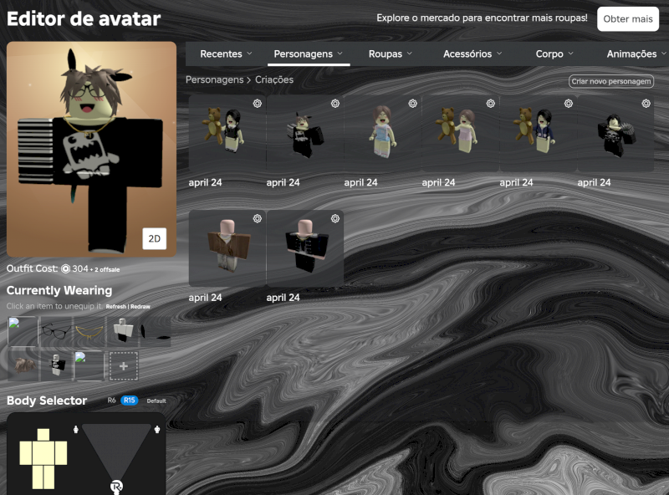Select R6 body type

pos(111,401)
